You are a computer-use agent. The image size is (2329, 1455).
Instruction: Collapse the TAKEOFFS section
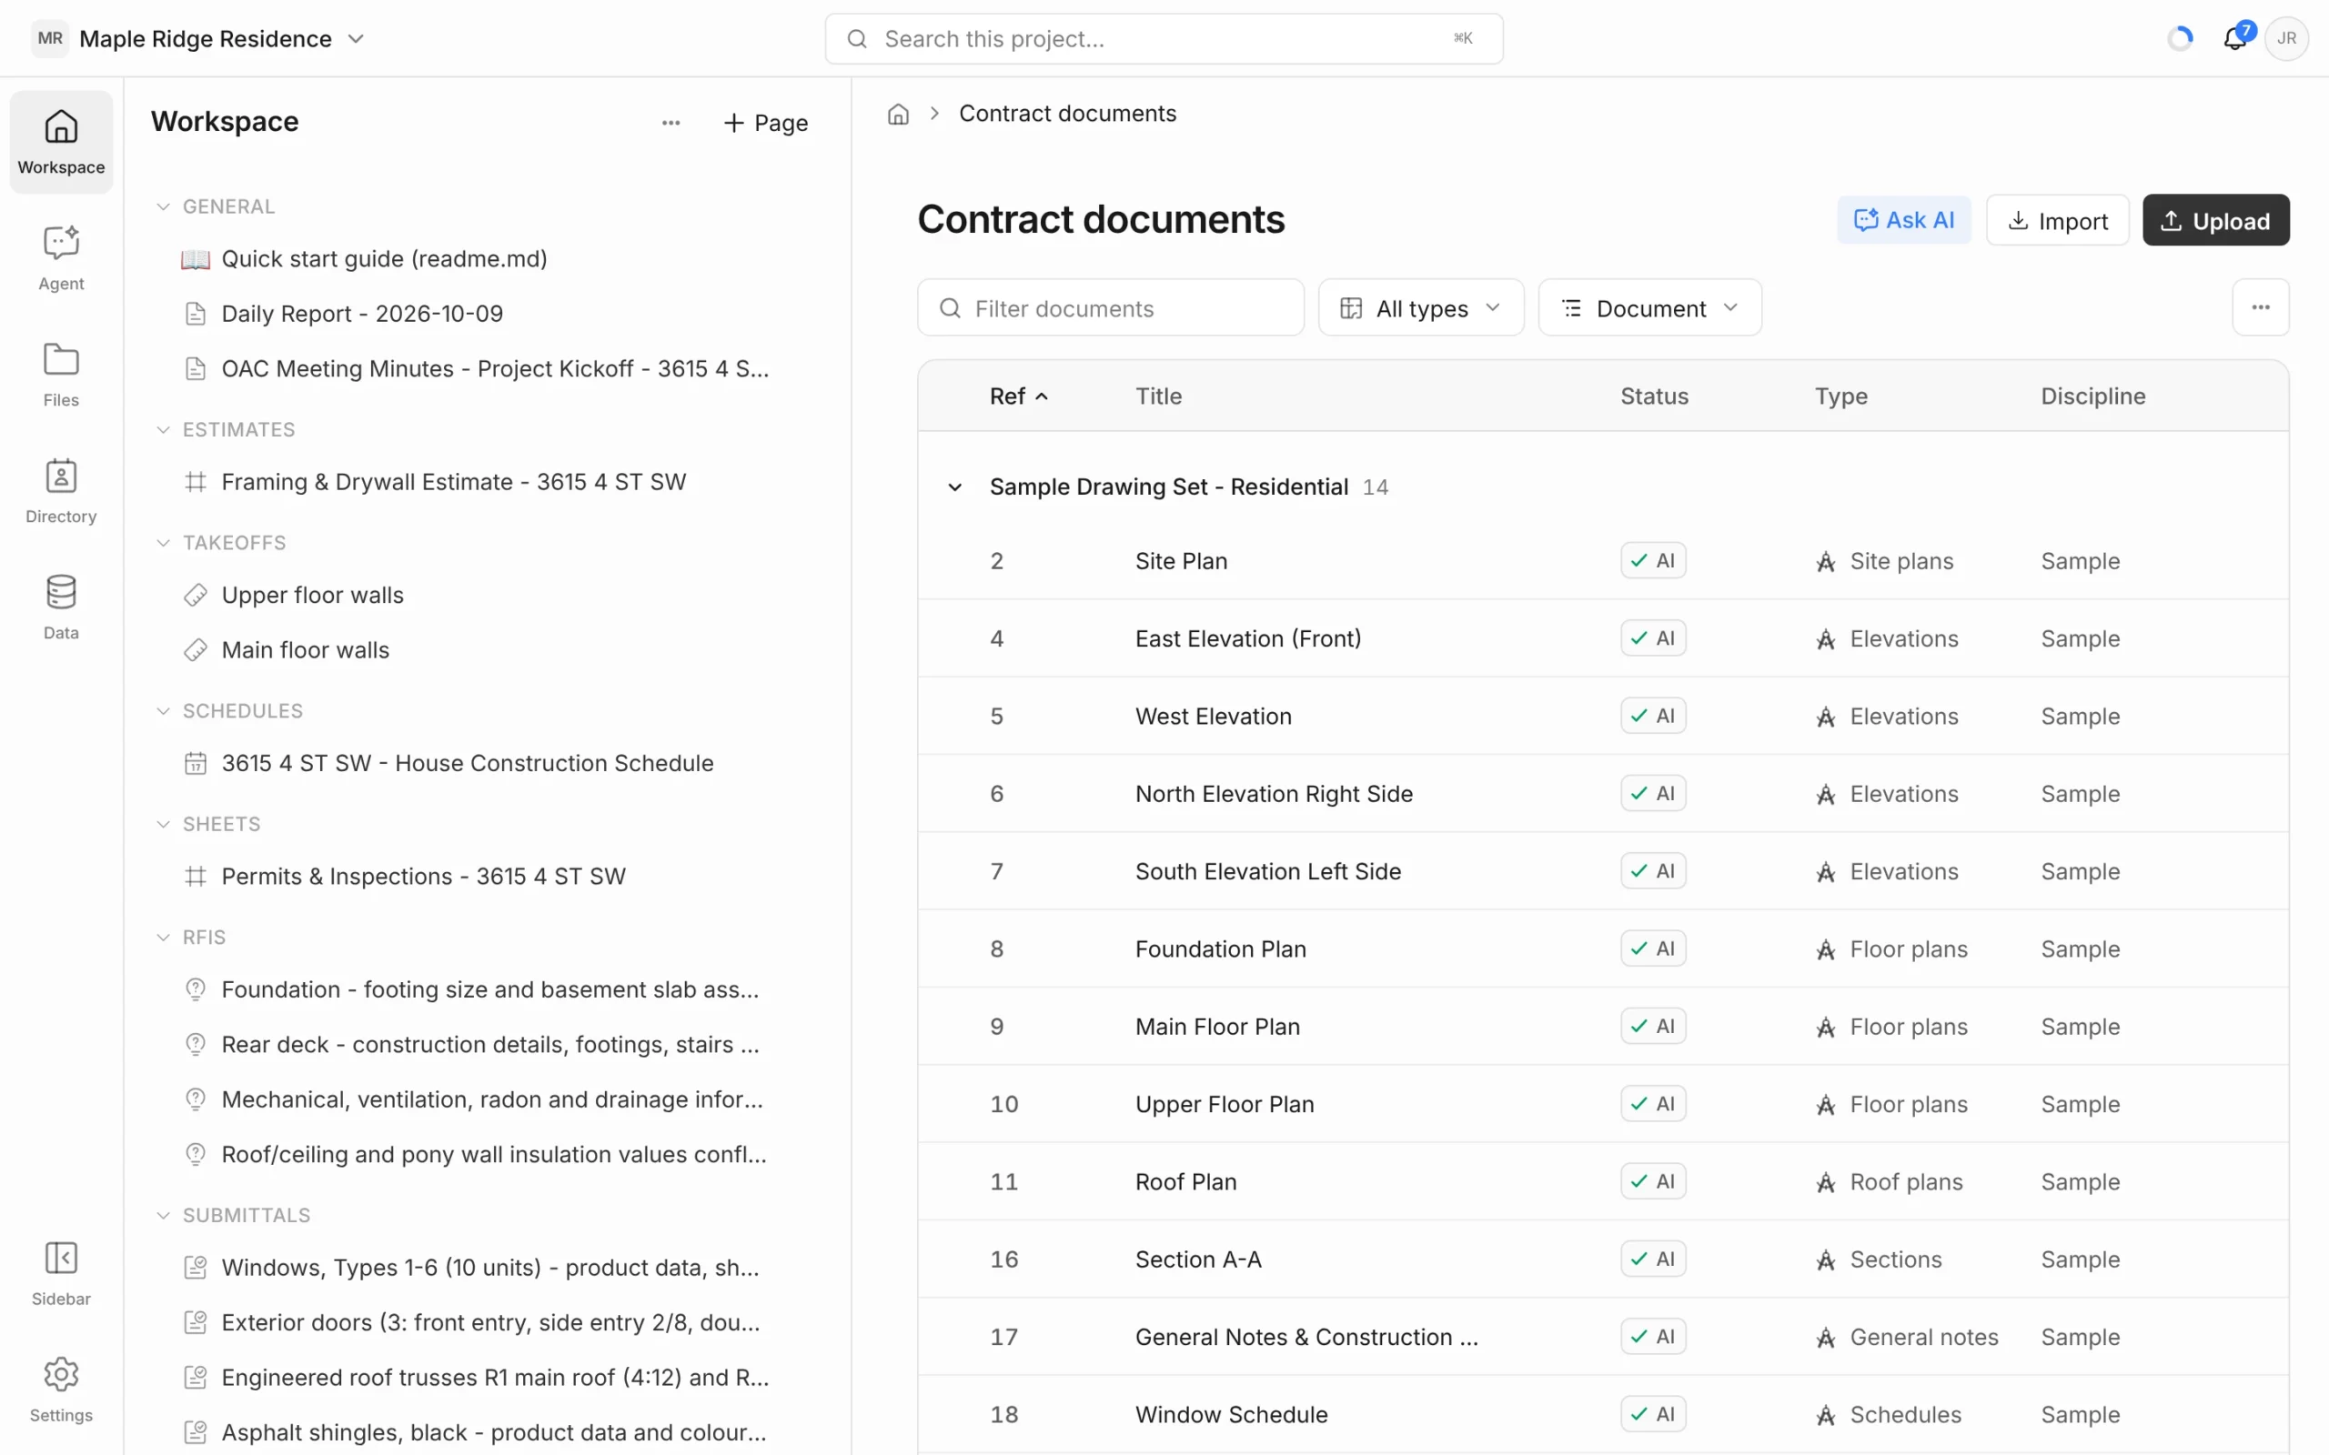click(163, 543)
